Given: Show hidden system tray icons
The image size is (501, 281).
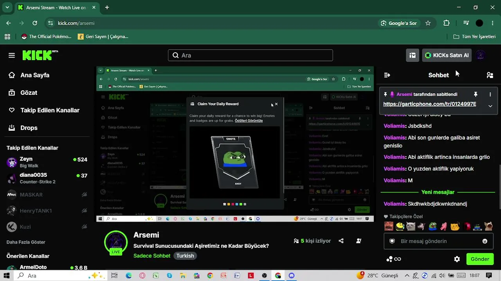Looking at the screenshot, I should [x=408, y=276].
